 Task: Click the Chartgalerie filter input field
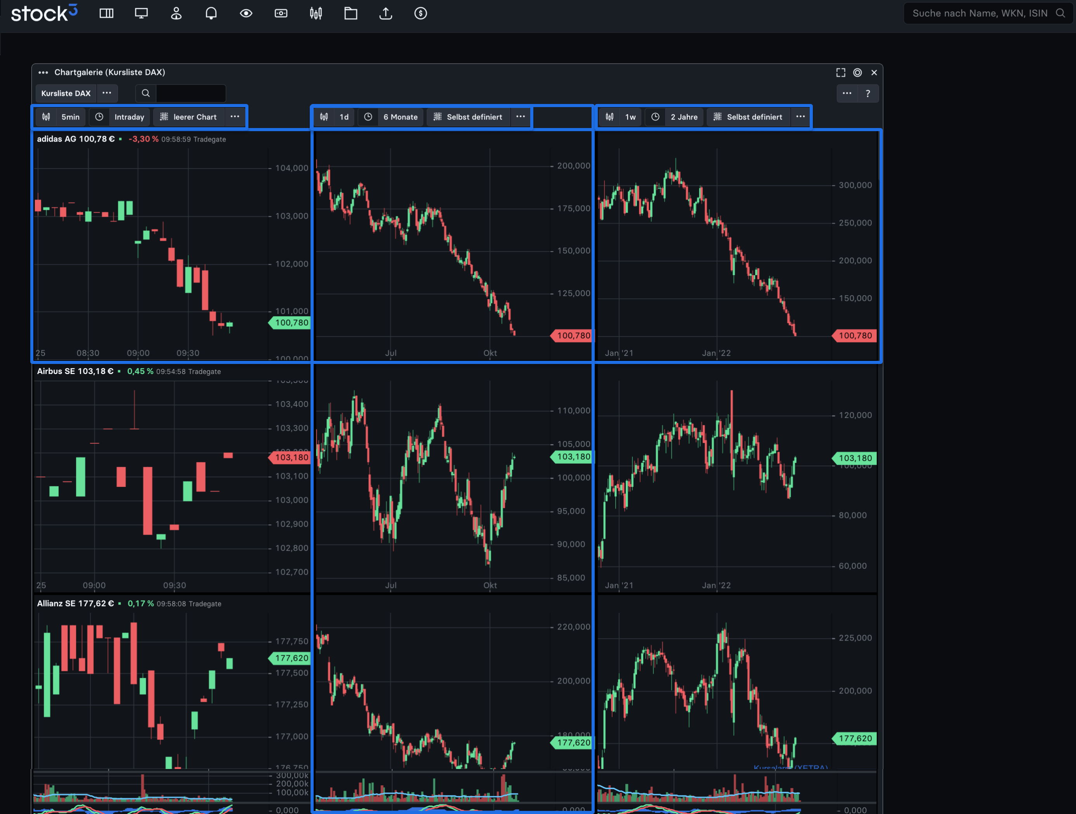tap(191, 94)
